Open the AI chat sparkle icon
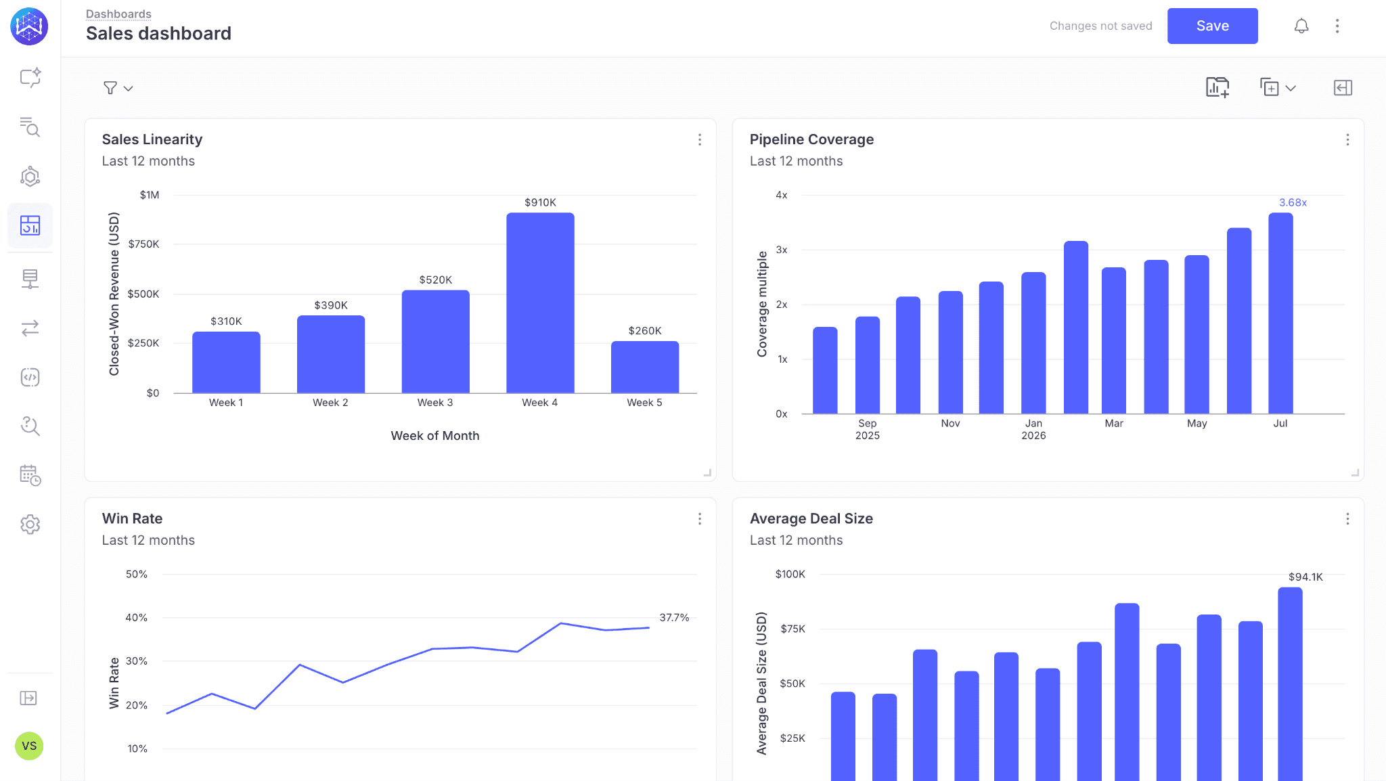The width and height of the screenshot is (1386, 781). coord(30,78)
